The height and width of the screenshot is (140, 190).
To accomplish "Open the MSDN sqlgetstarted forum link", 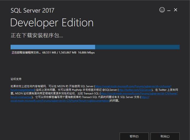I will (133, 86).
